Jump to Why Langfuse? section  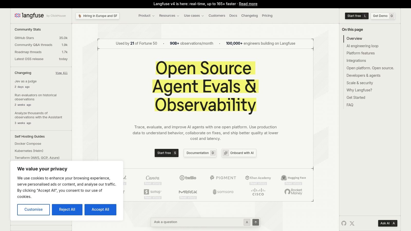[x=359, y=90]
